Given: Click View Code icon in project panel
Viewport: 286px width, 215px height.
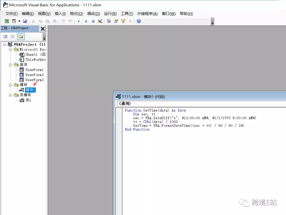Looking at the screenshot, I should 6,37.
